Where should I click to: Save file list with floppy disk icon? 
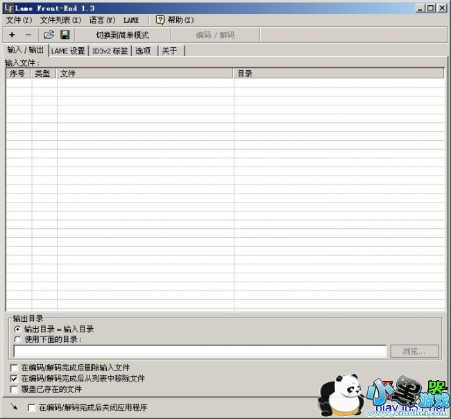65,35
